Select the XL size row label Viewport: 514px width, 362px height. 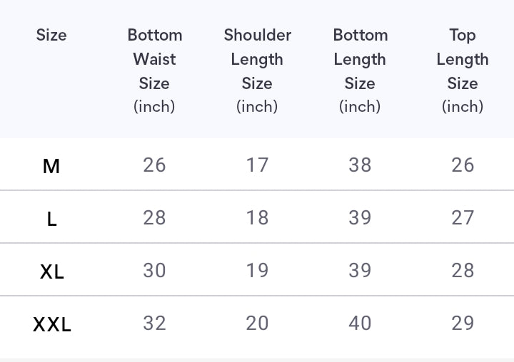coord(51,271)
